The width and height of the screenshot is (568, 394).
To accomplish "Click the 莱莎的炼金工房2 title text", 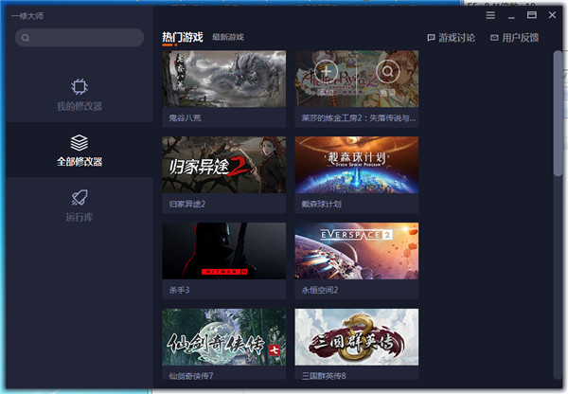I will point(359,117).
